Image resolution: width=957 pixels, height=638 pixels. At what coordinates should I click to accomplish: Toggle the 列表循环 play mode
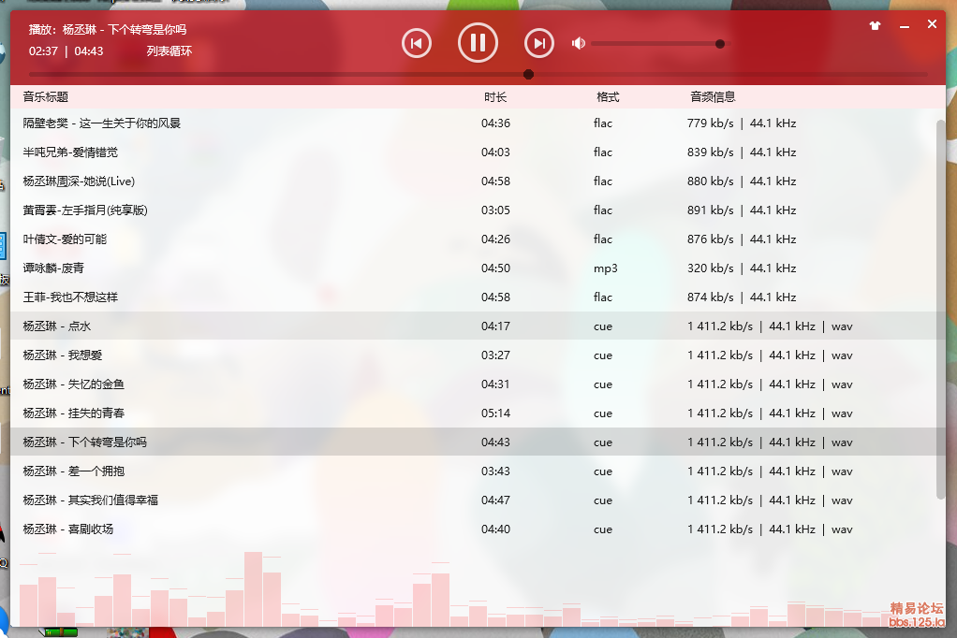tap(169, 51)
